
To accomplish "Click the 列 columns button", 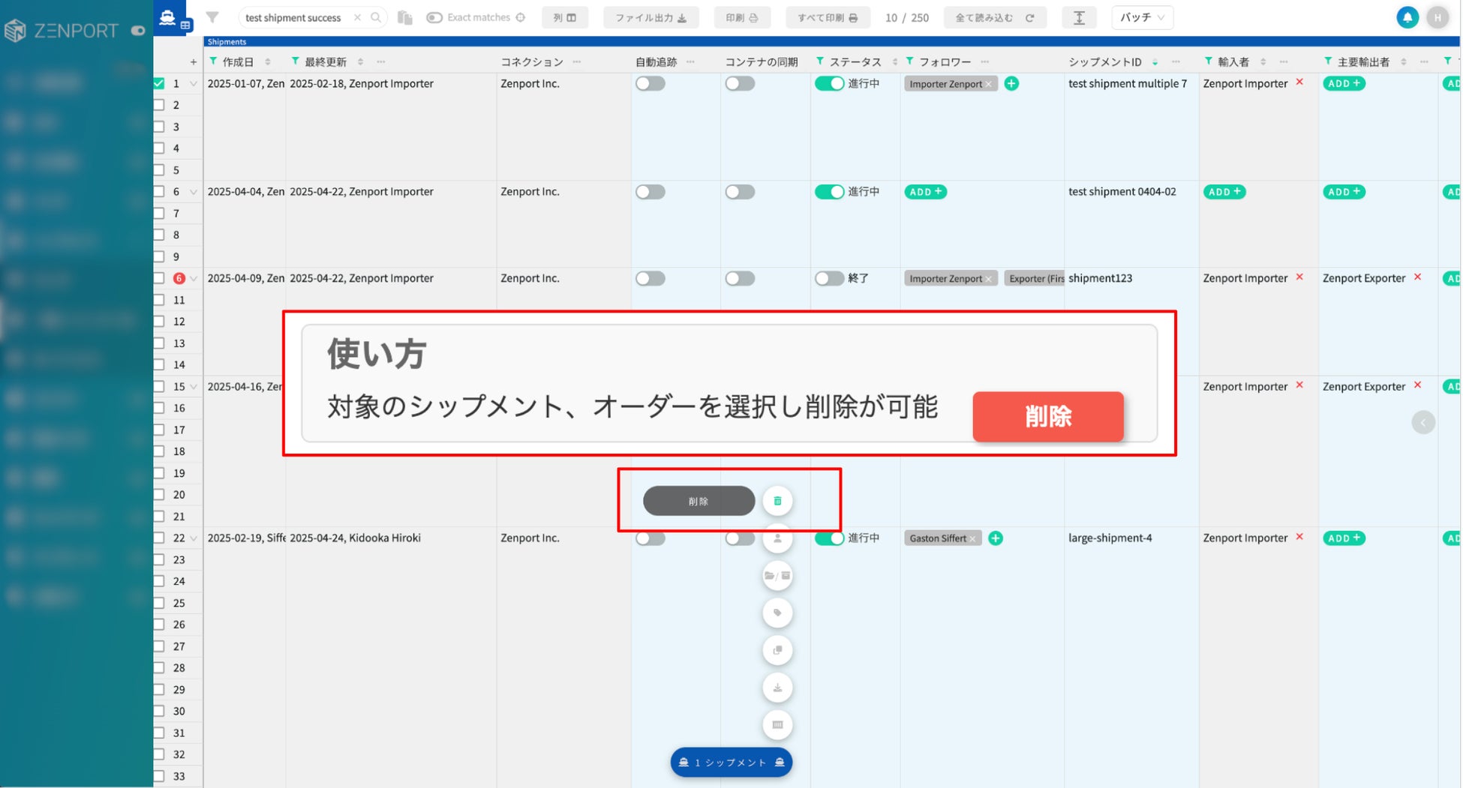I will (x=565, y=17).
